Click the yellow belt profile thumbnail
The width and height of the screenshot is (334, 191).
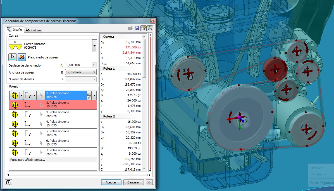[15, 46]
